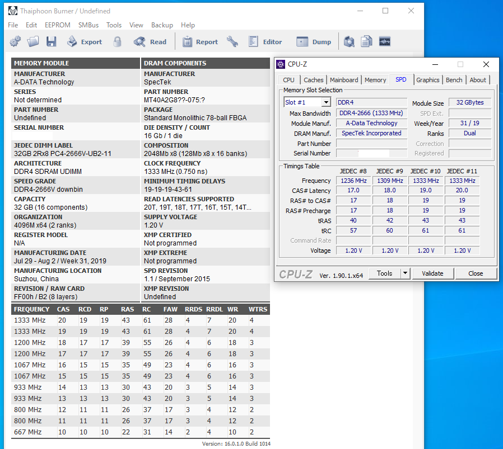Viewport: 503px width, 449px height.
Task: Click the magnifier search icon in toolbar
Action: click(x=349, y=41)
